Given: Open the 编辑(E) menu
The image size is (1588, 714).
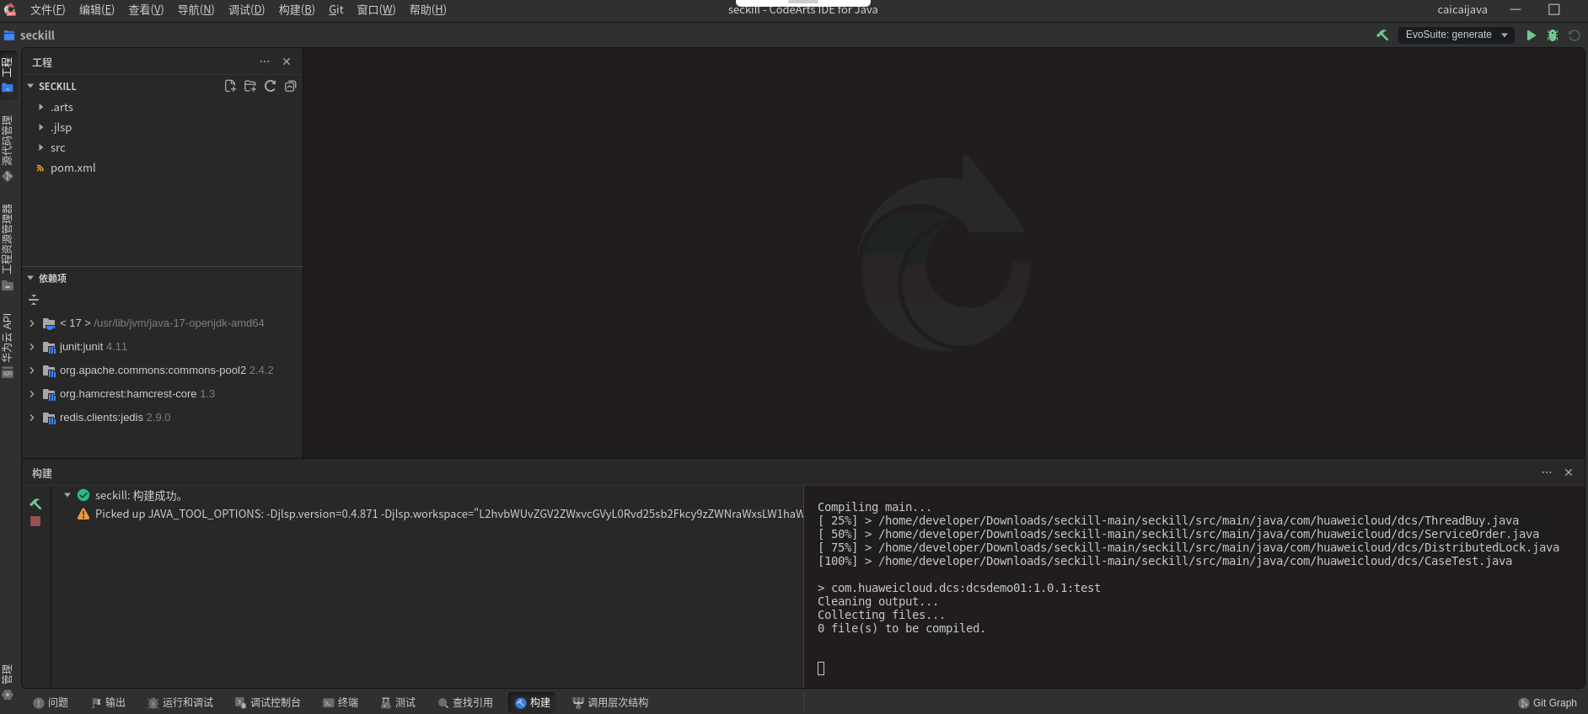Looking at the screenshot, I should [x=97, y=10].
